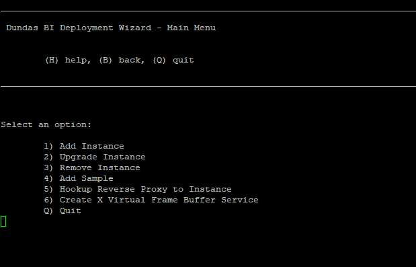The width and height of the screenshot is (416, 267).
Task: Choose Hookup Reverse Proxy to Instance
Action: click(x=146, y=189)
